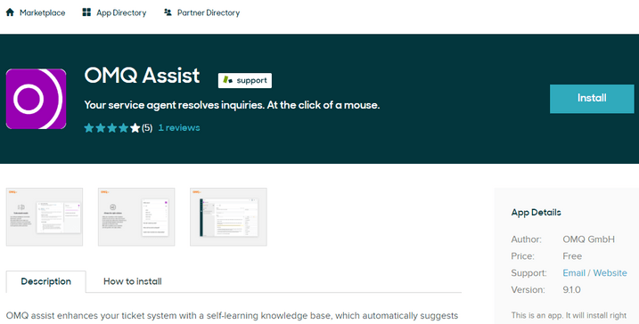Click the price value Free
Screen dimensions: 639x324
572,256
